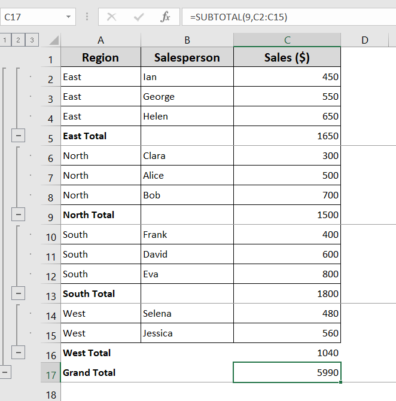396x401 pixels.
Task: Click the cell containing George
Action: pos(187,96)
